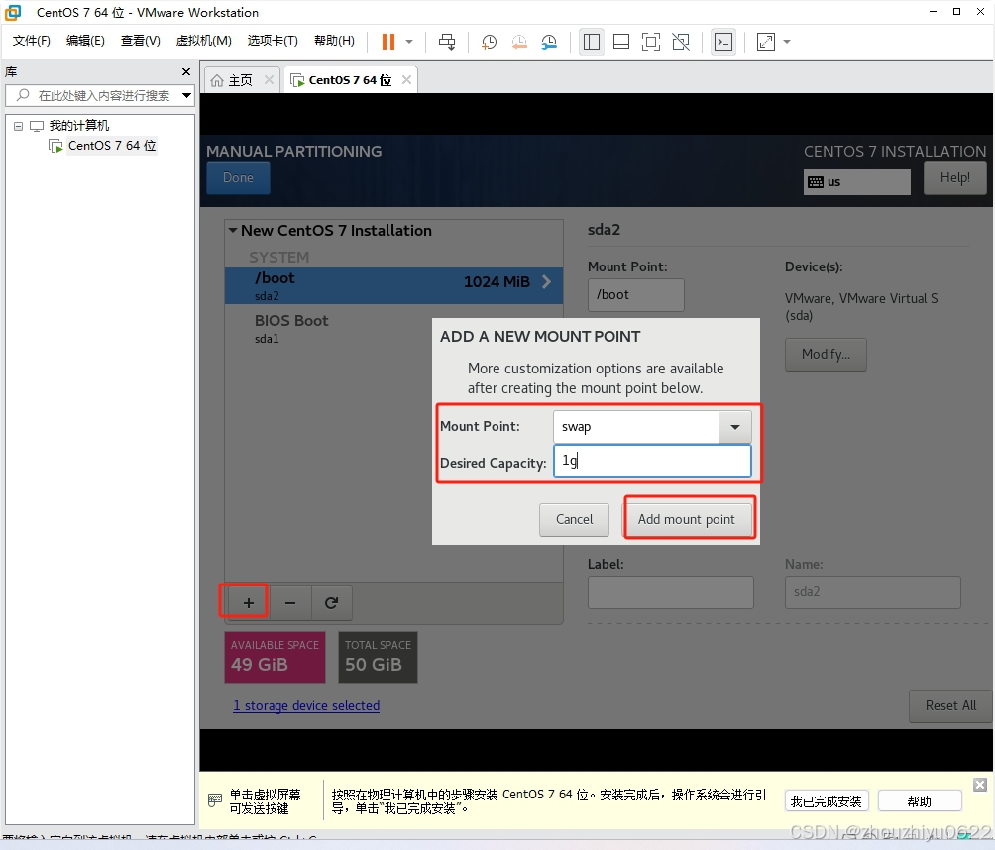This screenshot has height=850, width=995.
Task: Collapse New CentOS 7 Installation section
Action: pyautogui.click(x=233, y=230)
